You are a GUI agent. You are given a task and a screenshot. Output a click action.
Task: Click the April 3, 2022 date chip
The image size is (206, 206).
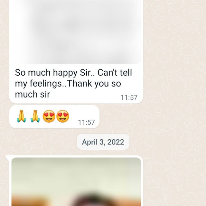click(x=103, y=142)
